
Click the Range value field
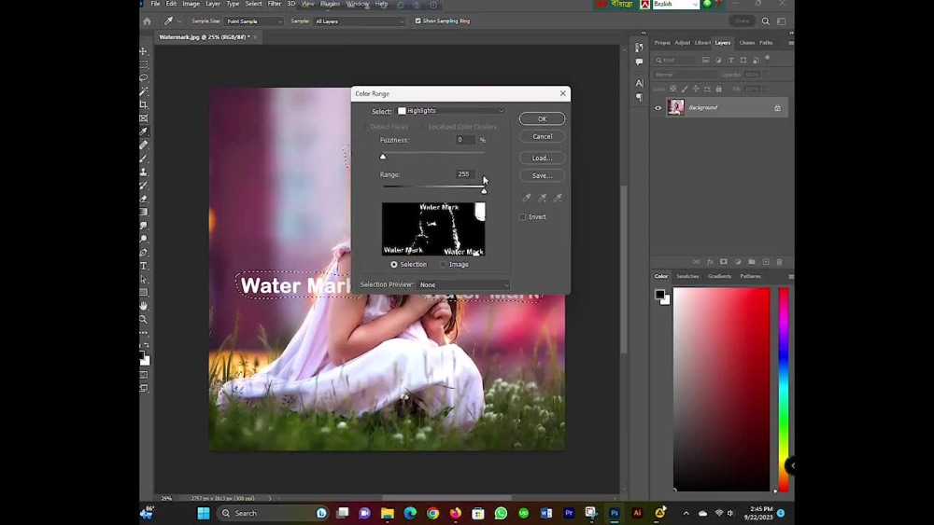click(x=464, y=174)
